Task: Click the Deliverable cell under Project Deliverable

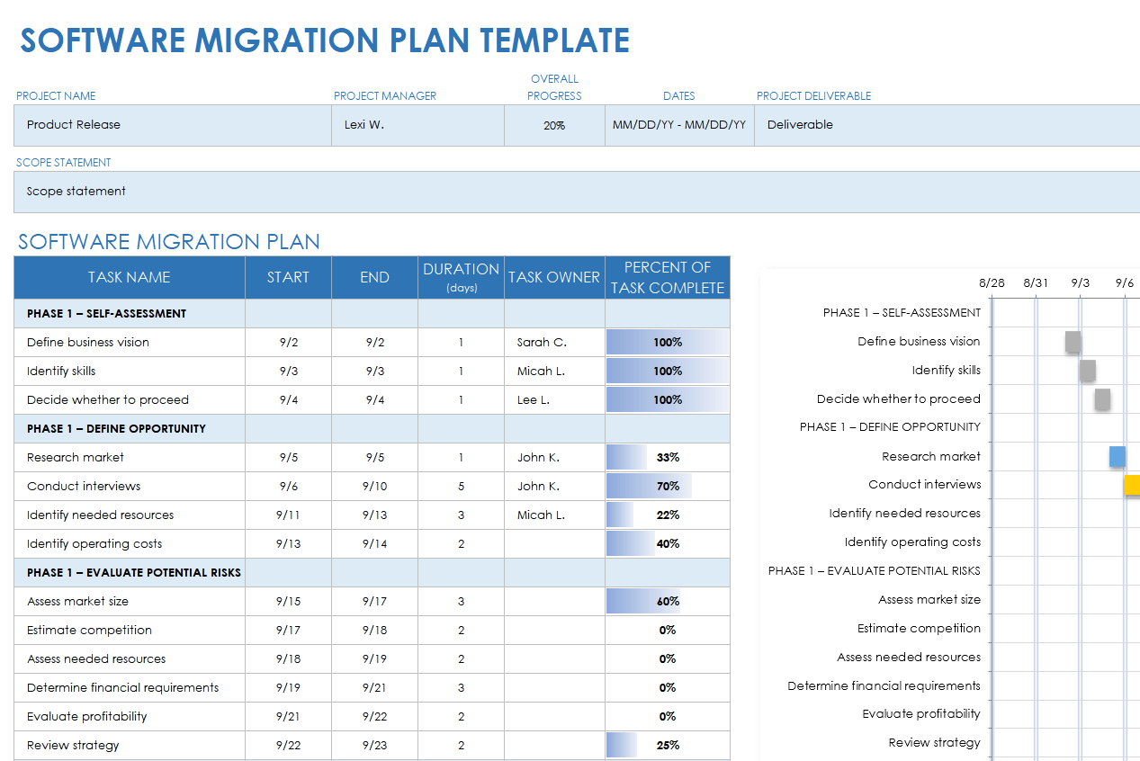Action: (945, 125)
